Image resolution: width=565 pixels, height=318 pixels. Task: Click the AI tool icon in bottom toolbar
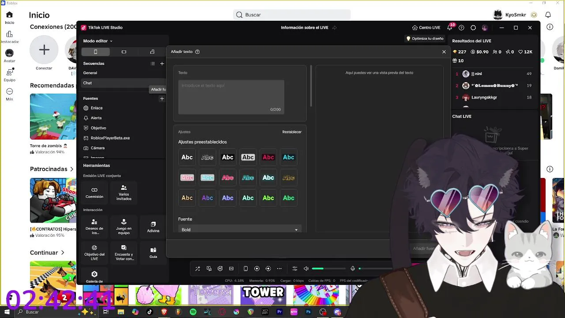(x=220, y=269)
